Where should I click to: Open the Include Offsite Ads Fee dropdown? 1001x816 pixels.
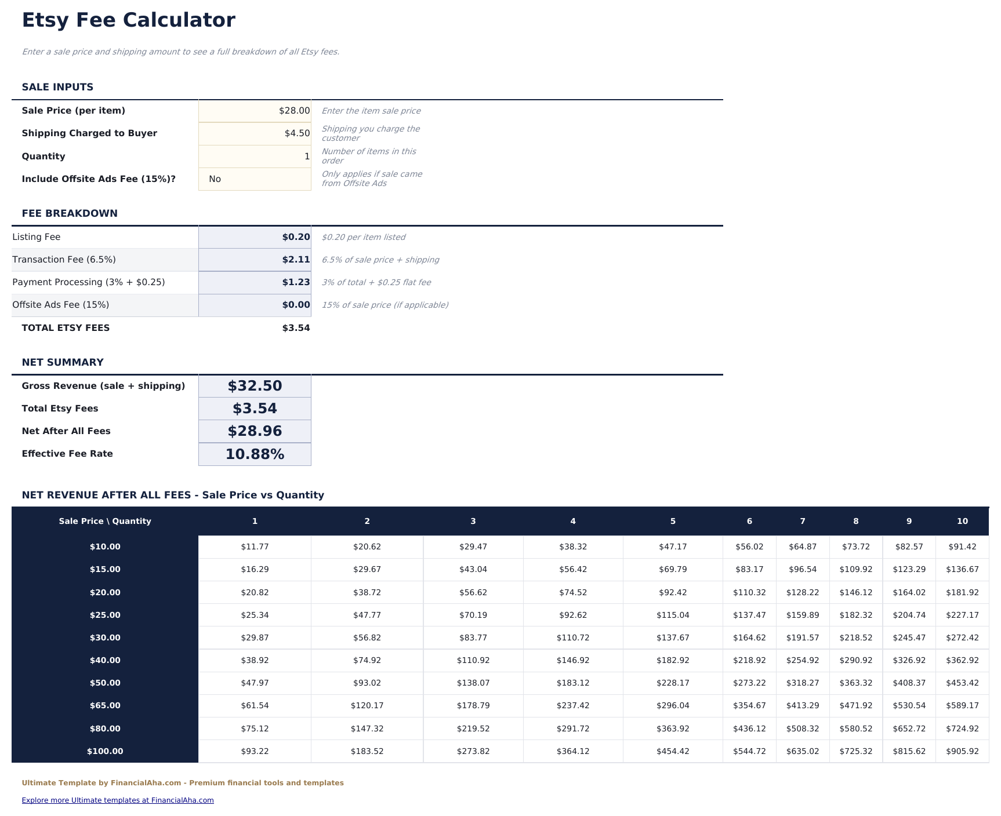254,179
